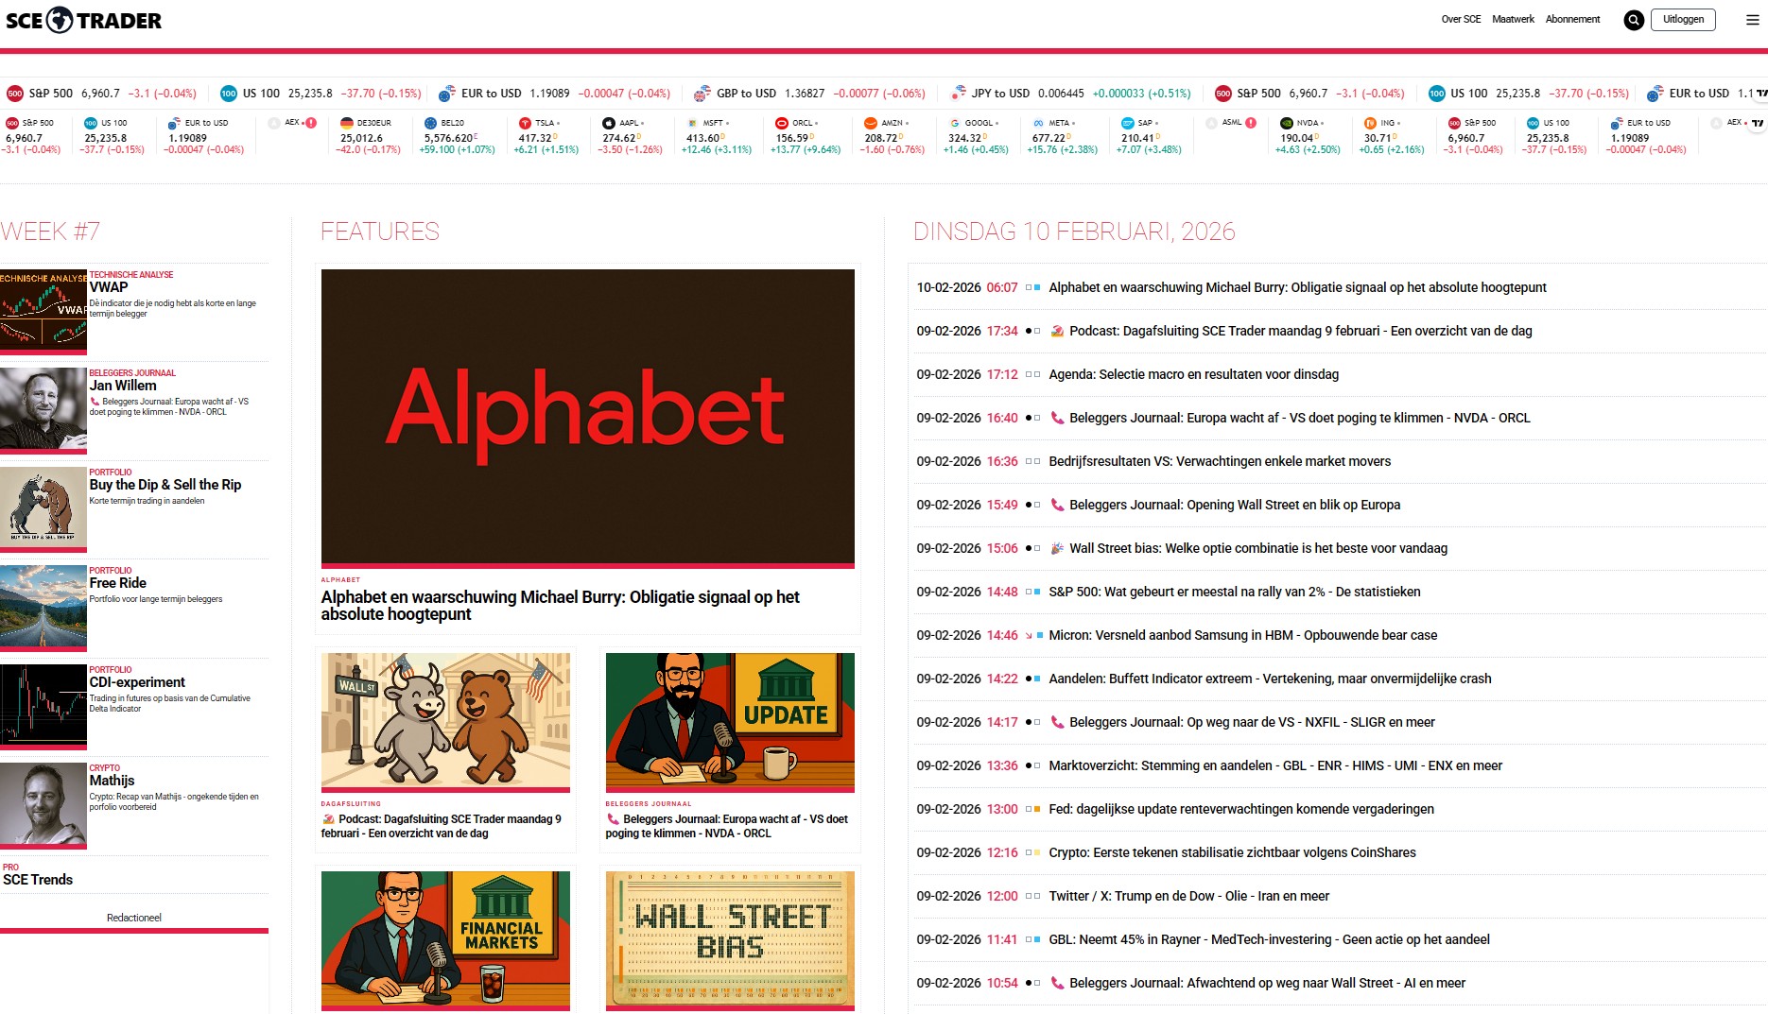Click the Financial Markets thumbnail
This screenshot has height=1014, width=1768.
click(x=445, y=940)
